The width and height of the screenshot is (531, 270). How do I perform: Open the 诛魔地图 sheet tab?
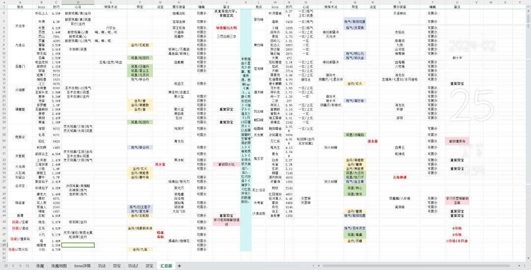[59, 266]
